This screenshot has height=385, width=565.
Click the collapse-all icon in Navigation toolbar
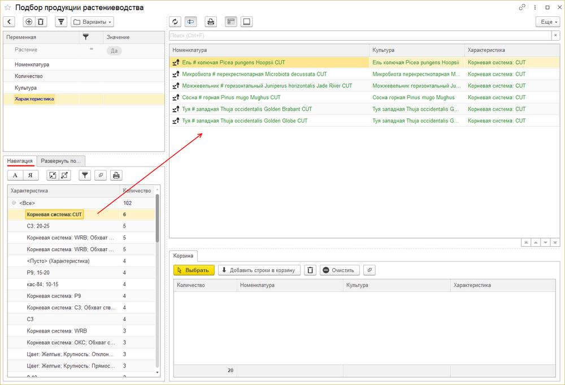(53, 175)
